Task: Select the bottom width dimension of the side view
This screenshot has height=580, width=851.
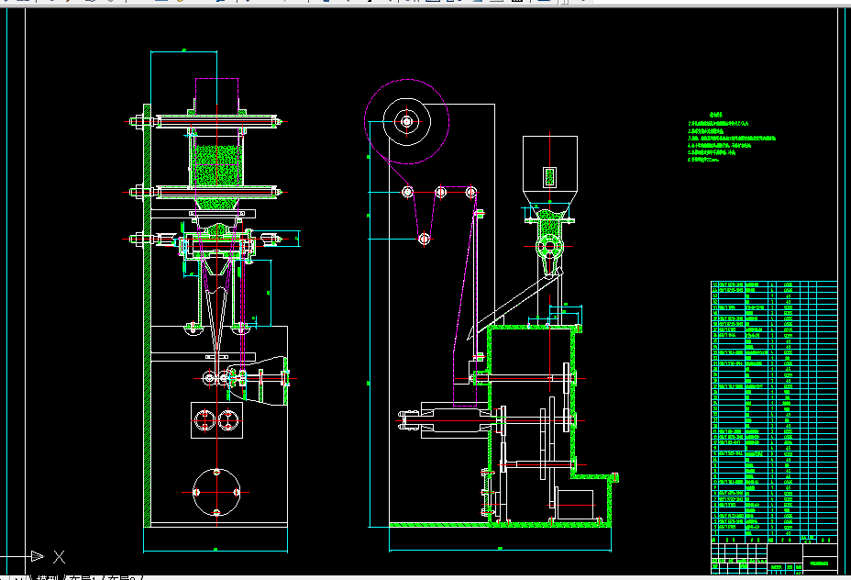Action: (x=500, y=550)
